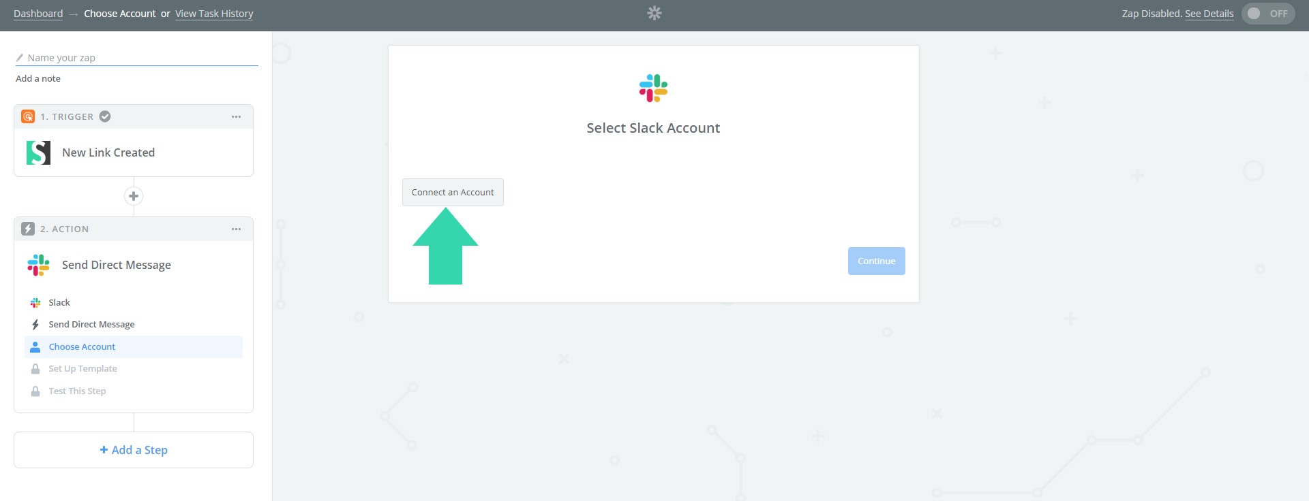The height and width of the screenshot is (501, 1309).
Task: Click the action lightning bolt step icon
Action: 28,229
